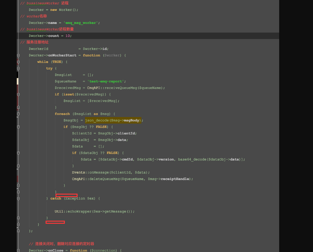Collapse the foreach loop fold marker
The image size is (313, 252).
point(18,114)
